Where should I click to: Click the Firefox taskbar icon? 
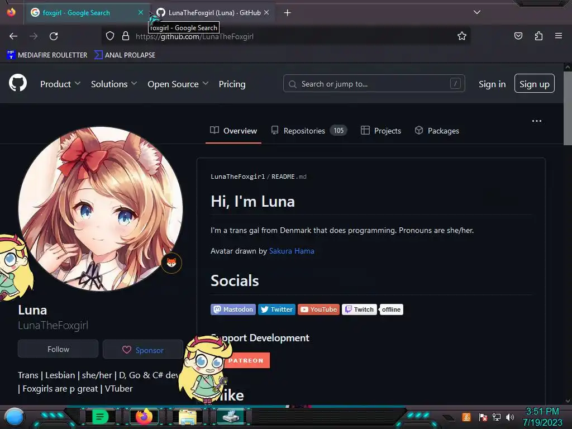pyautogui.click(x=144, y=417)
